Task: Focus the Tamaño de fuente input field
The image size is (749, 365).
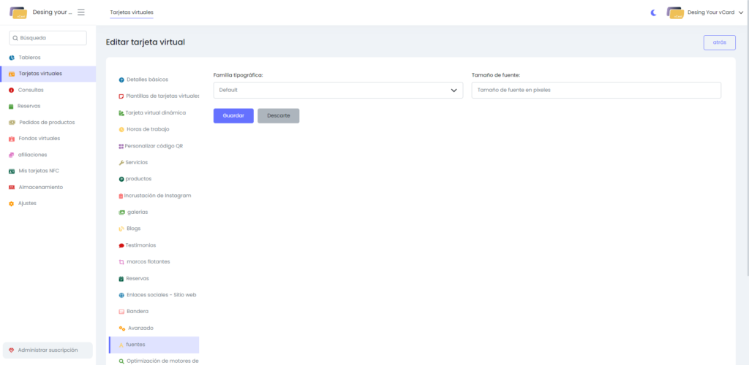Action: pos(596,90)
